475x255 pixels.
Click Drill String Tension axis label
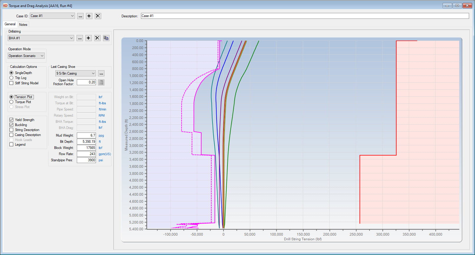click(303, 239)
